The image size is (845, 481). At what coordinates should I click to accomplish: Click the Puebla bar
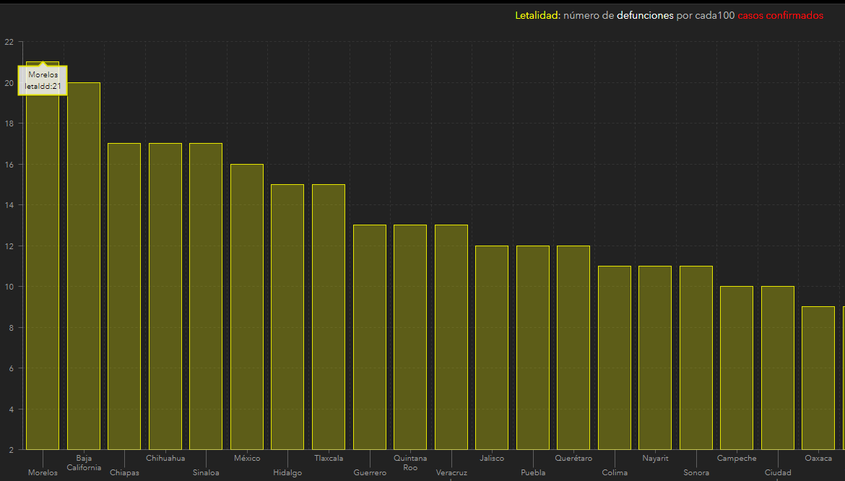point(533,347)
